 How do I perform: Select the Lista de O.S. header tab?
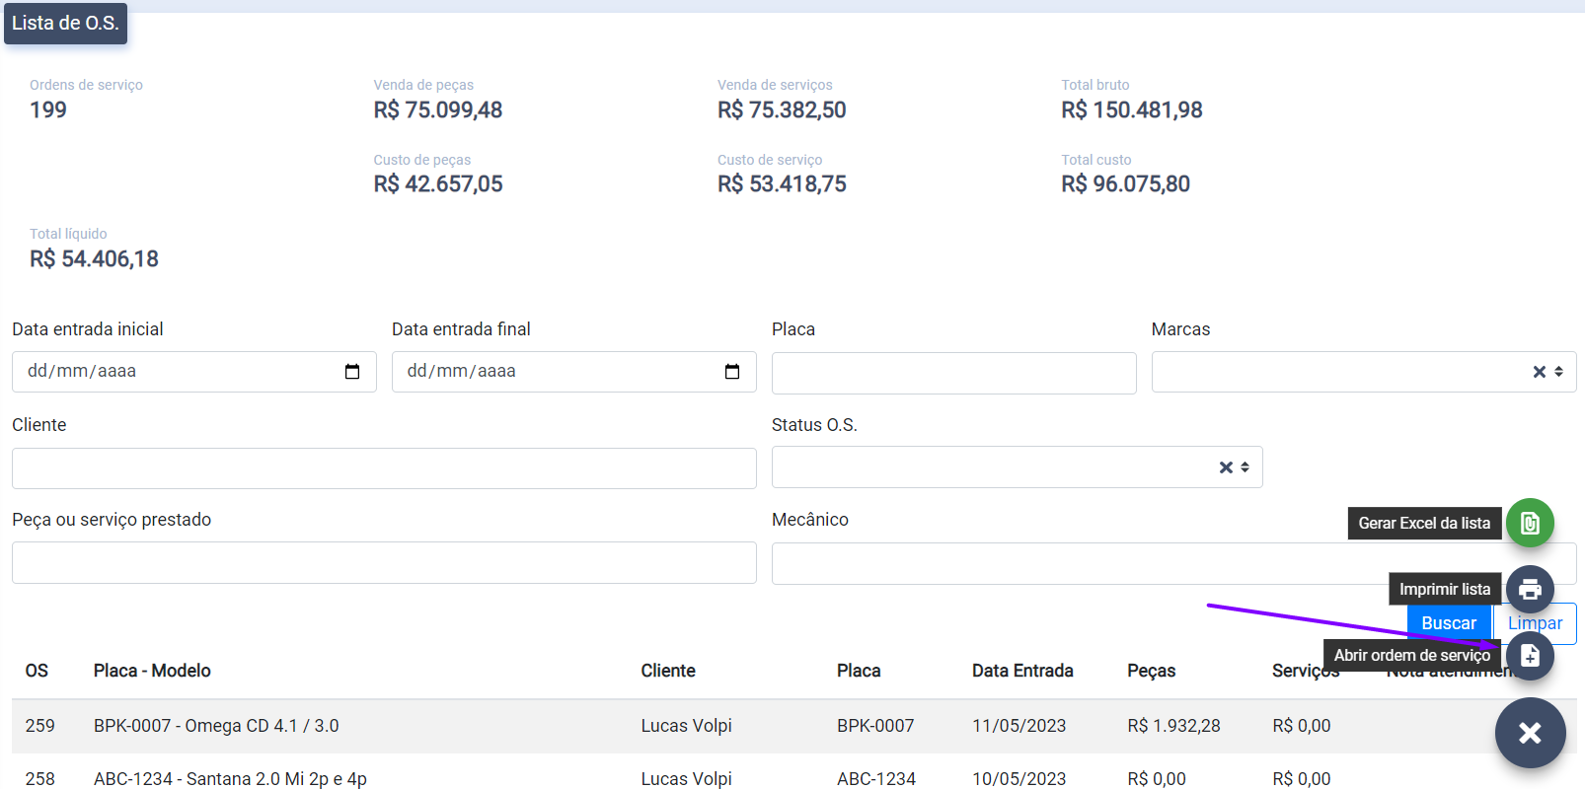click(x=65, y=24)
